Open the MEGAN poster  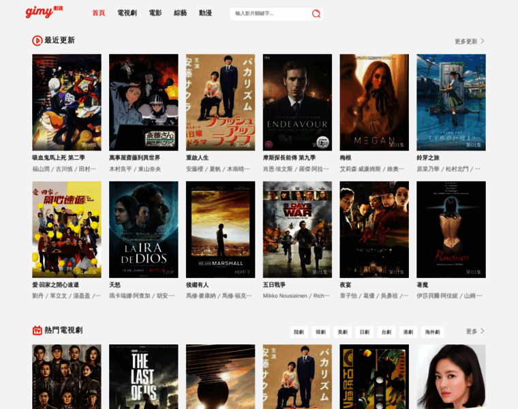[x=374, y=102]
